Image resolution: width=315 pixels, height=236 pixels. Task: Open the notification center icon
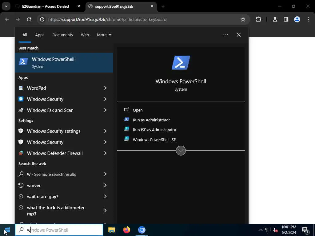305,230
